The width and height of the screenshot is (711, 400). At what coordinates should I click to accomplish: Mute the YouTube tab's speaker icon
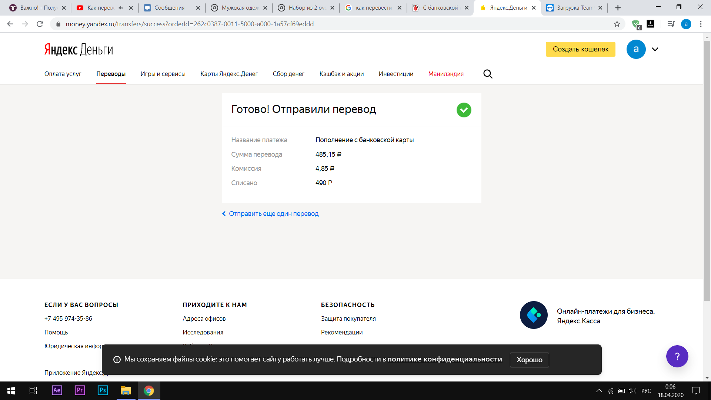(x=121, y=8)
